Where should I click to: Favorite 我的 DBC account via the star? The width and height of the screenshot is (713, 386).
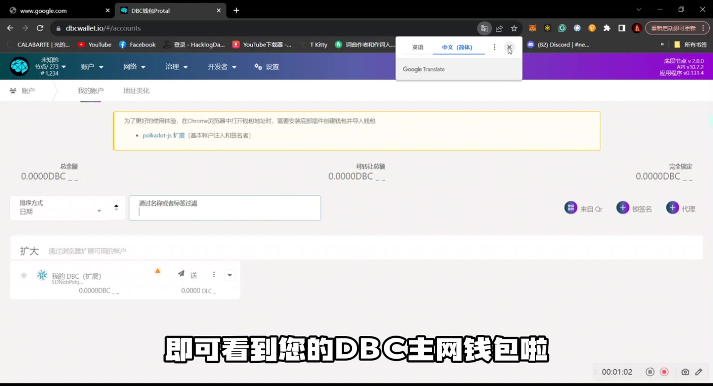[24, 275]
